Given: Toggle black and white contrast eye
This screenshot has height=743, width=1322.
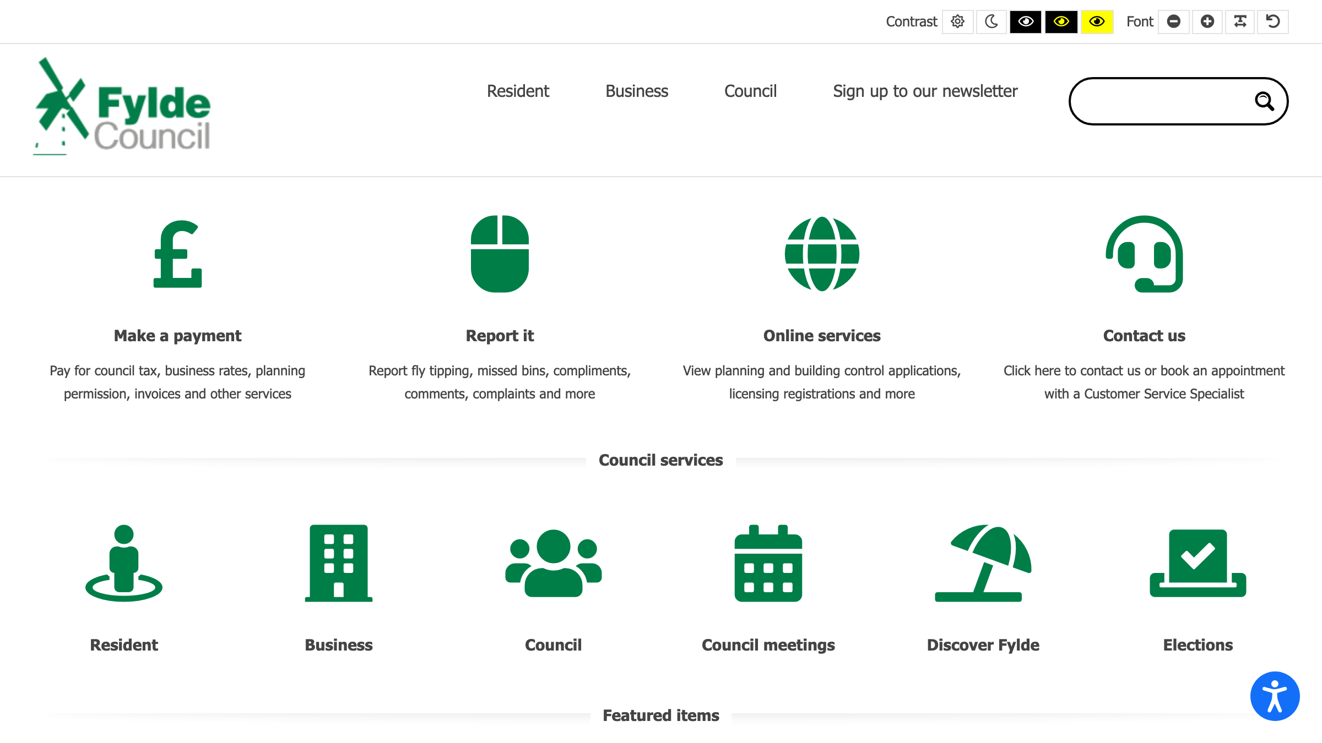Looking at the screenshot, I should 1026,22.
